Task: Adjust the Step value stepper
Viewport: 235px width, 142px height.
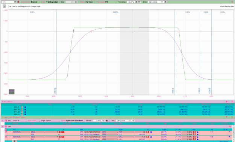Action: click(x=76, y=2)
